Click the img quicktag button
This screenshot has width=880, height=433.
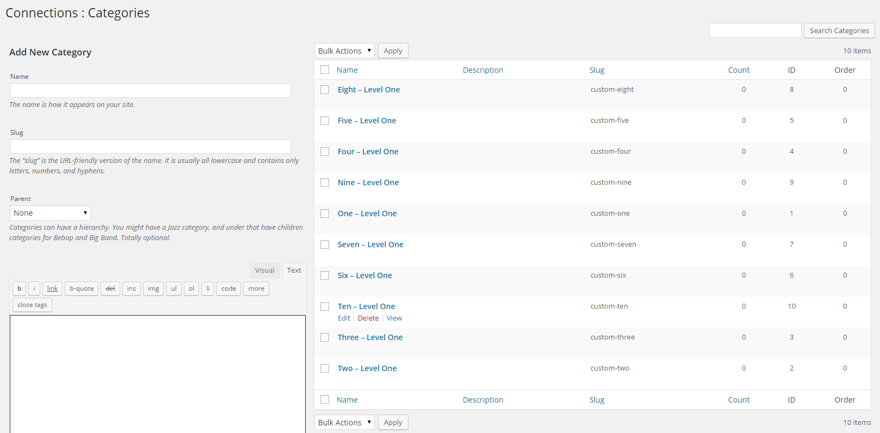tap(153, 288)
